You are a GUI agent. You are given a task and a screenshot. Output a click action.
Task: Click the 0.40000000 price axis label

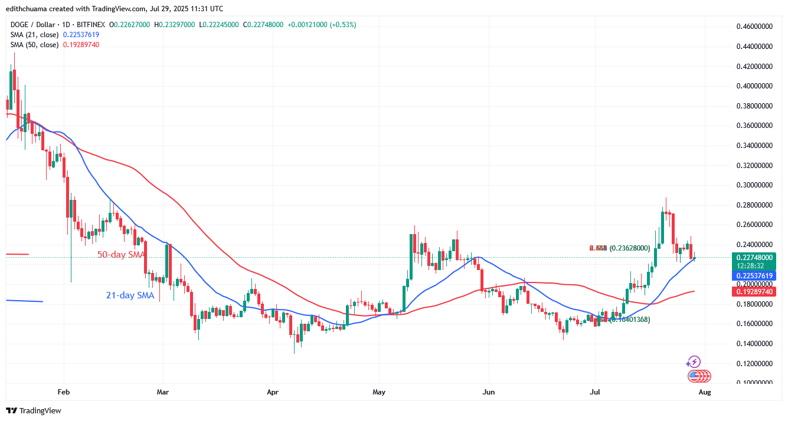tap(755, 86)
